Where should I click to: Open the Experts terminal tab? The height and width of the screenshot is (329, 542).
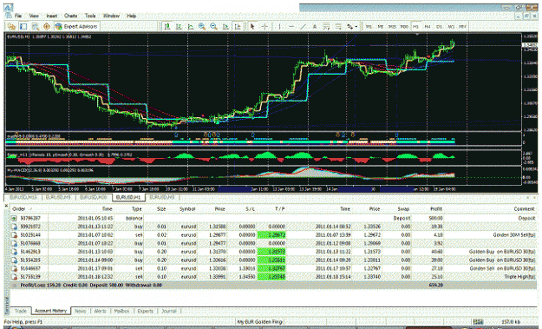coord(145,311)
